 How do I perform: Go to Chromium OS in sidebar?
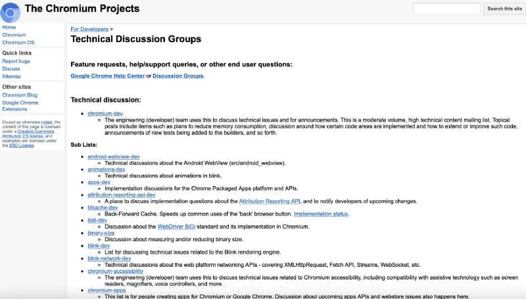click(18, 42)
